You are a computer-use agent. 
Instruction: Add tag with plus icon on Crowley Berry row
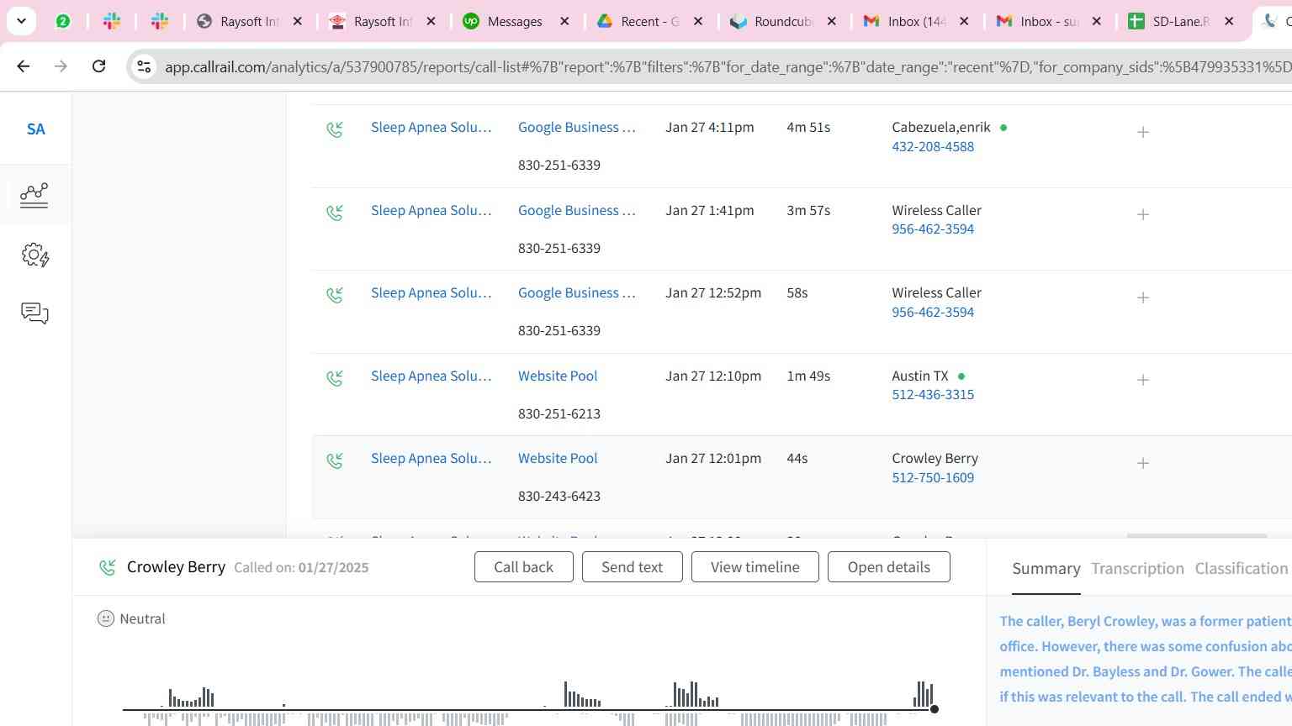click(1143, 463)
